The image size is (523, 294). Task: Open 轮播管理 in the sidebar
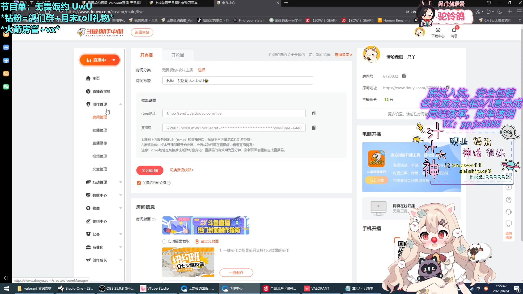coord(100,130)
